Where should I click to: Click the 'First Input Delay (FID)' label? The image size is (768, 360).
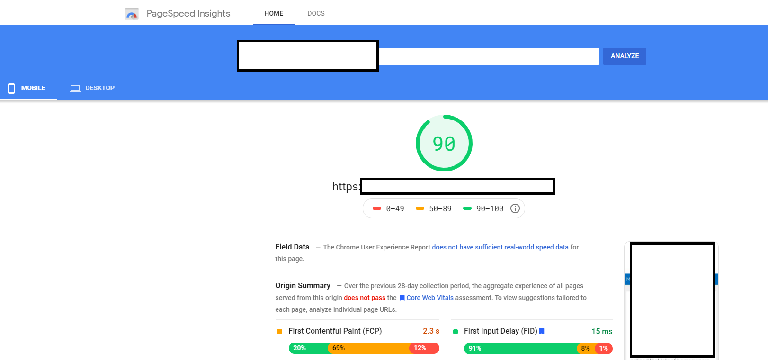[x=500, y=331]
